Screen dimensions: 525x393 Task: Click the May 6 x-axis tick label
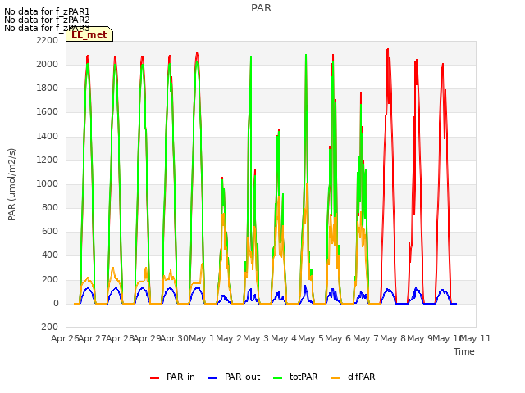tap(338, 338)
